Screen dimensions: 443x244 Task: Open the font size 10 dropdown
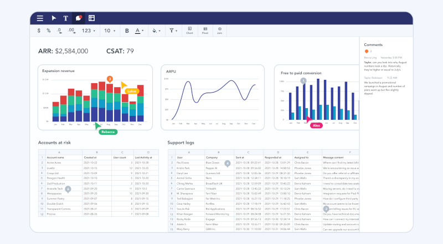[x=110, y=30]
